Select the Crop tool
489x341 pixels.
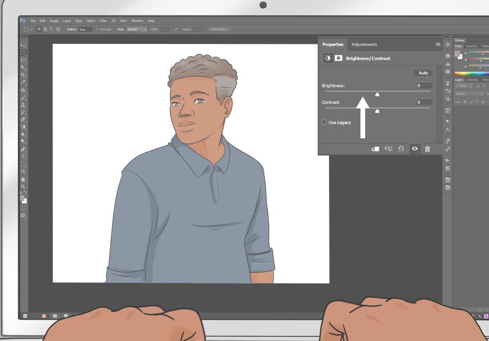pyautogui.click(x=23, y=75)
